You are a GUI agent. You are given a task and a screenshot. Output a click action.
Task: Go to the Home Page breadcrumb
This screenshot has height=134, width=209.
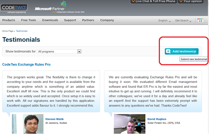tap(8, 31)
